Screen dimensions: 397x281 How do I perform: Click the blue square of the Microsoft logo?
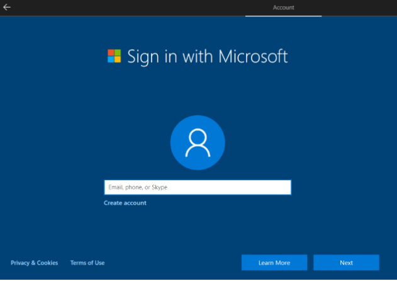(111, 60)
